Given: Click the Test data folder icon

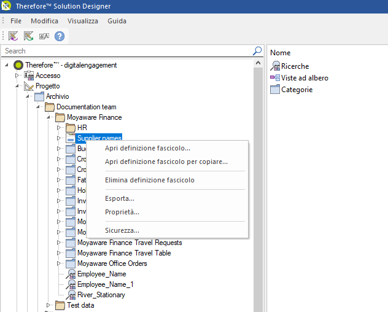Looking at the screenshot, I should pos(60,305).
